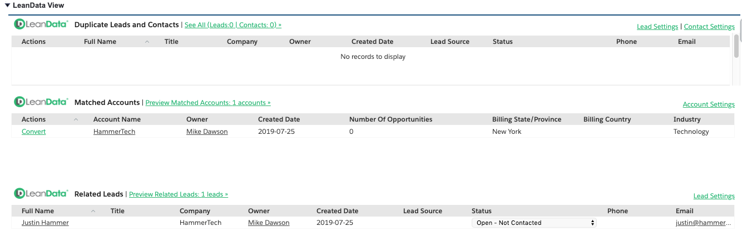742x236 pixels.
Task: Click sort arrow in Matched Accounts Actions column
Action: tap(76, 119)
